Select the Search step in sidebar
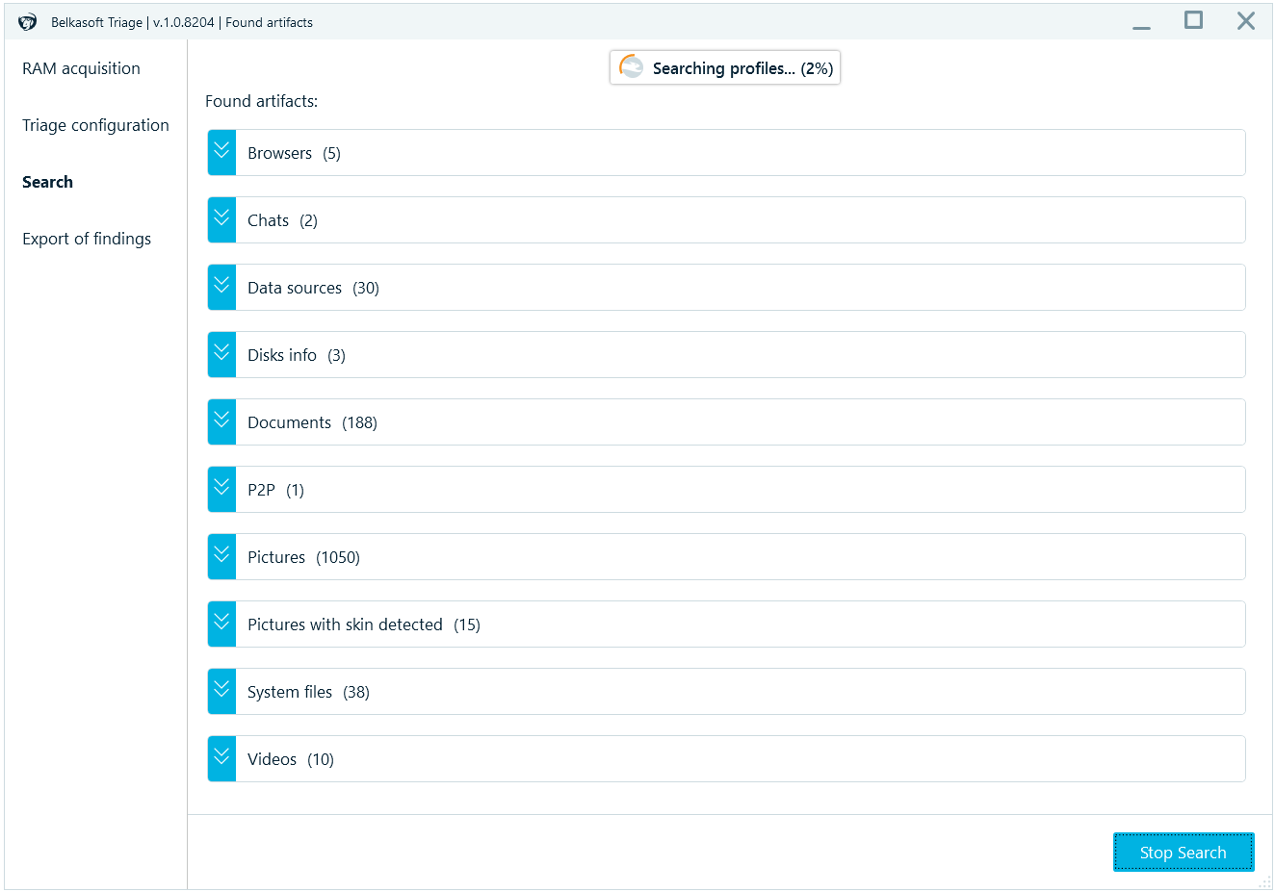 [x=47, y=182]
